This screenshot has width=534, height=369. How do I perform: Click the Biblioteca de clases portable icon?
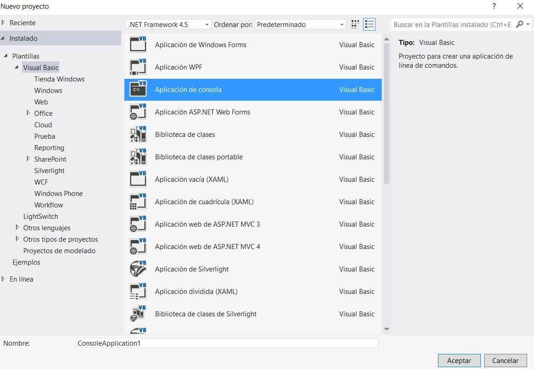138,157
